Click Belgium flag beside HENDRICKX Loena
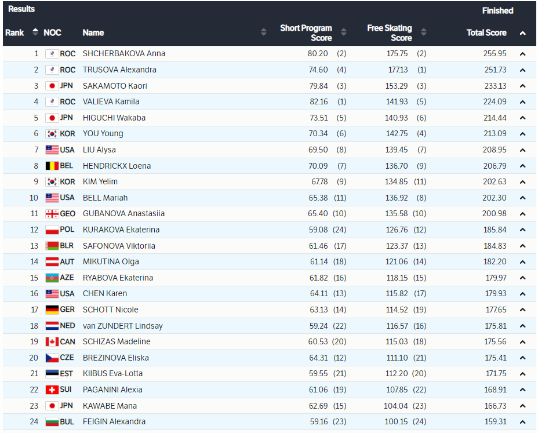 tap(52, 166)
